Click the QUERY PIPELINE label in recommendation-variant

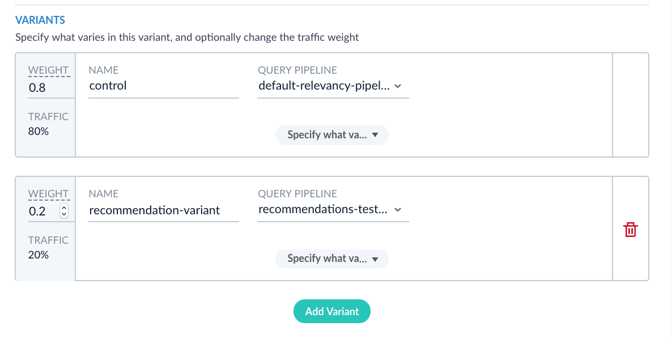[x=297, y=194]
